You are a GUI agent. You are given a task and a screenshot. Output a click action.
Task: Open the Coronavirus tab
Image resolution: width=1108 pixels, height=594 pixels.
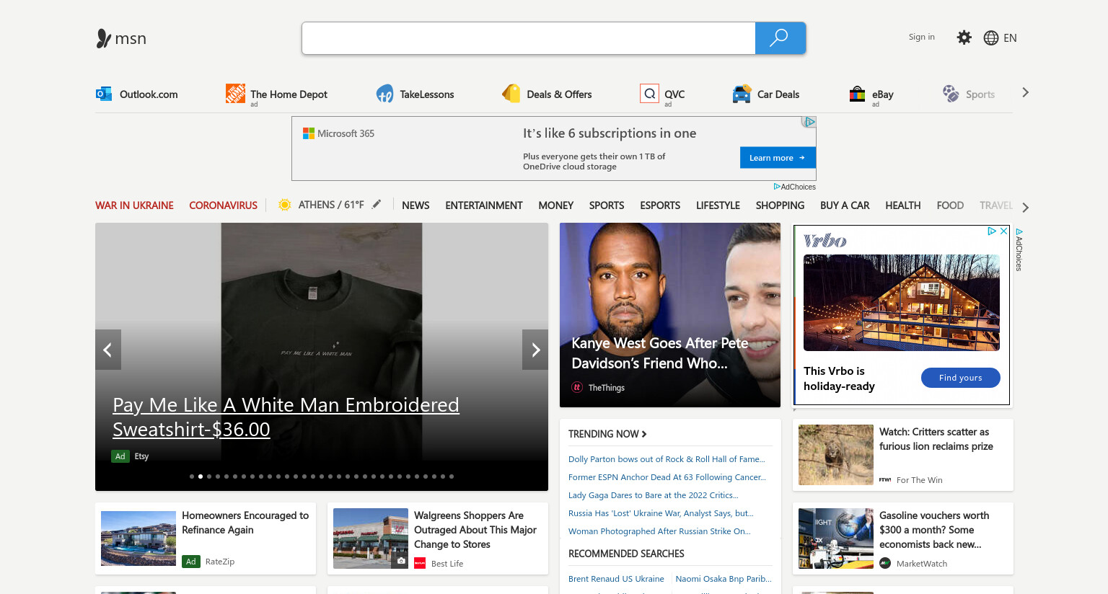coord(223,205)
